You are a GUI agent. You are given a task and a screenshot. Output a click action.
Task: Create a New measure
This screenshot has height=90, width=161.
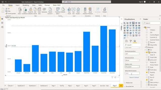coord(85,11)
